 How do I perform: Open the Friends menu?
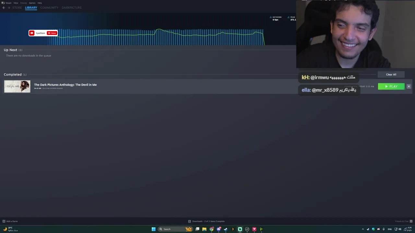coord(24,3)
